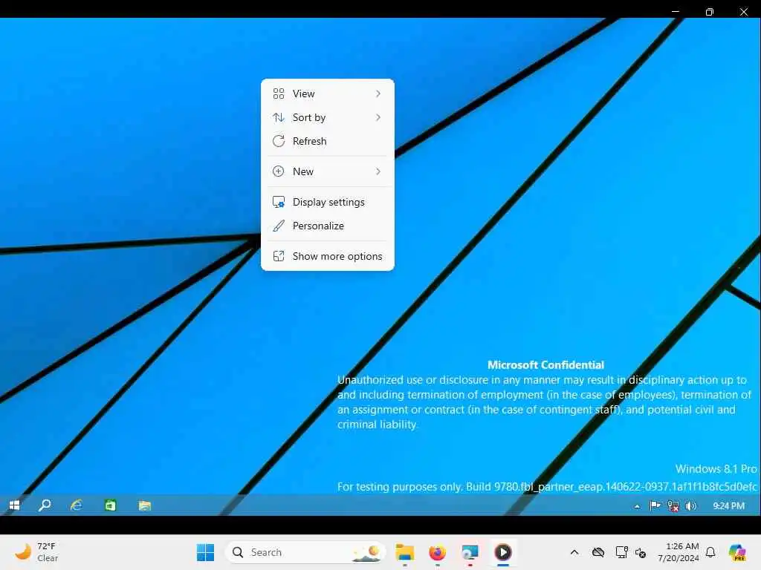Screen dimensions: 761x570
Task: Restore down the outer window
Action: tap(710, 12)
